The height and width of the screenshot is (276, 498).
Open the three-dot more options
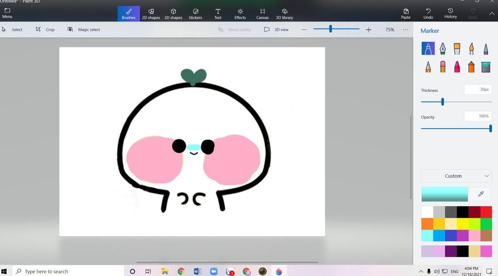coord(405,30)
